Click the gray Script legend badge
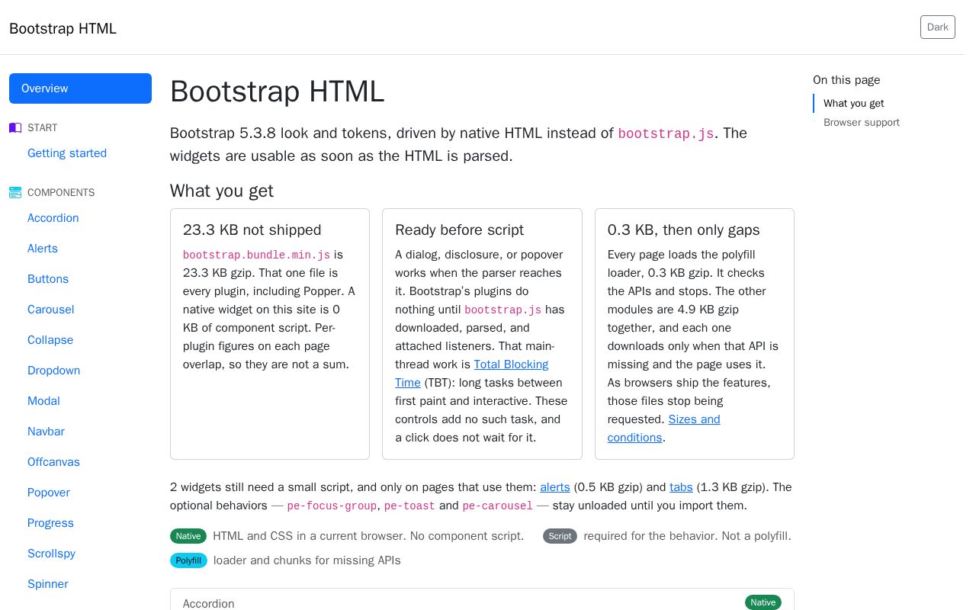Image resolution: width=976 pixels, height=610 pixels. [560, 536]
